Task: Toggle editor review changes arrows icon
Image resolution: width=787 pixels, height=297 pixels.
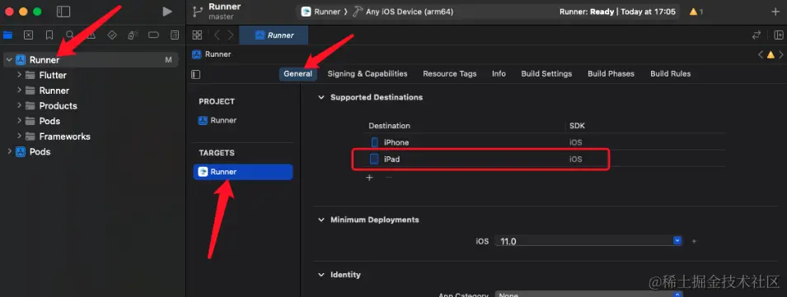Action: [756, 35]
